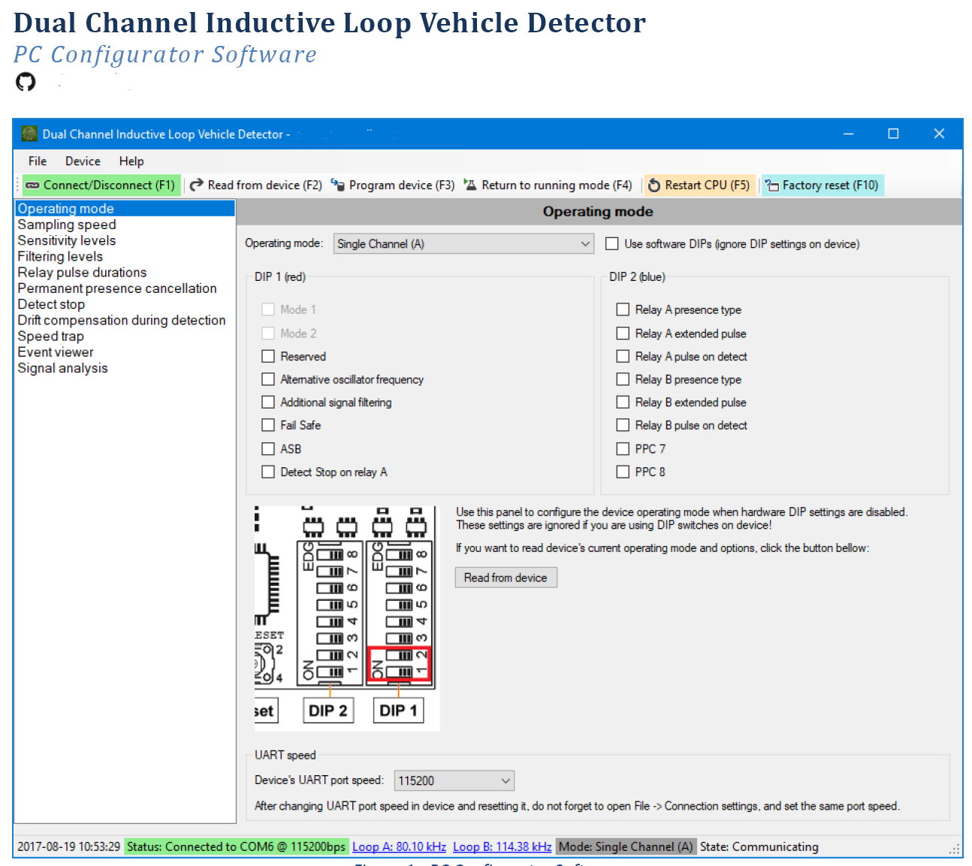
Task: Expand the UART port speed dropdown
Action: tap(454, 780)
